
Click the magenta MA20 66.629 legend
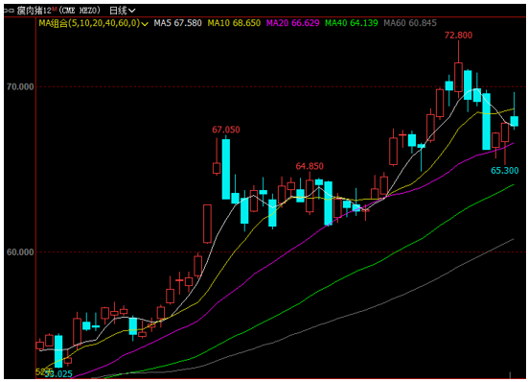pos(292,23)
